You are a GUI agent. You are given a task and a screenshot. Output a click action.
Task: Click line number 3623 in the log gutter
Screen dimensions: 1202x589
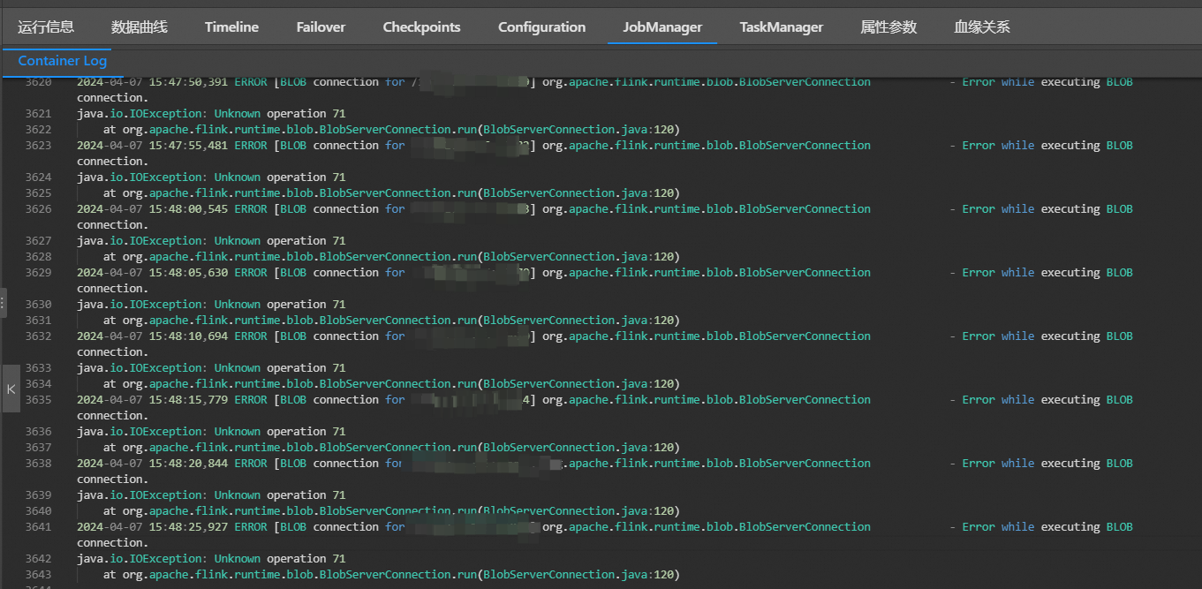tap(38, 145)
